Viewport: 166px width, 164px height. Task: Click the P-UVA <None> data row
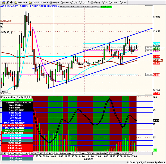pyautogui.click(x=17, y=146)
